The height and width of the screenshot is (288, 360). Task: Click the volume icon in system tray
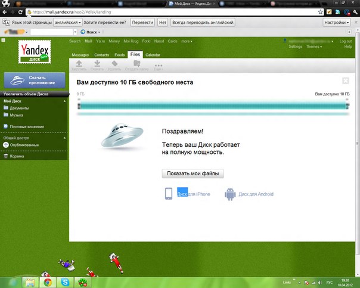pos(320,283)
